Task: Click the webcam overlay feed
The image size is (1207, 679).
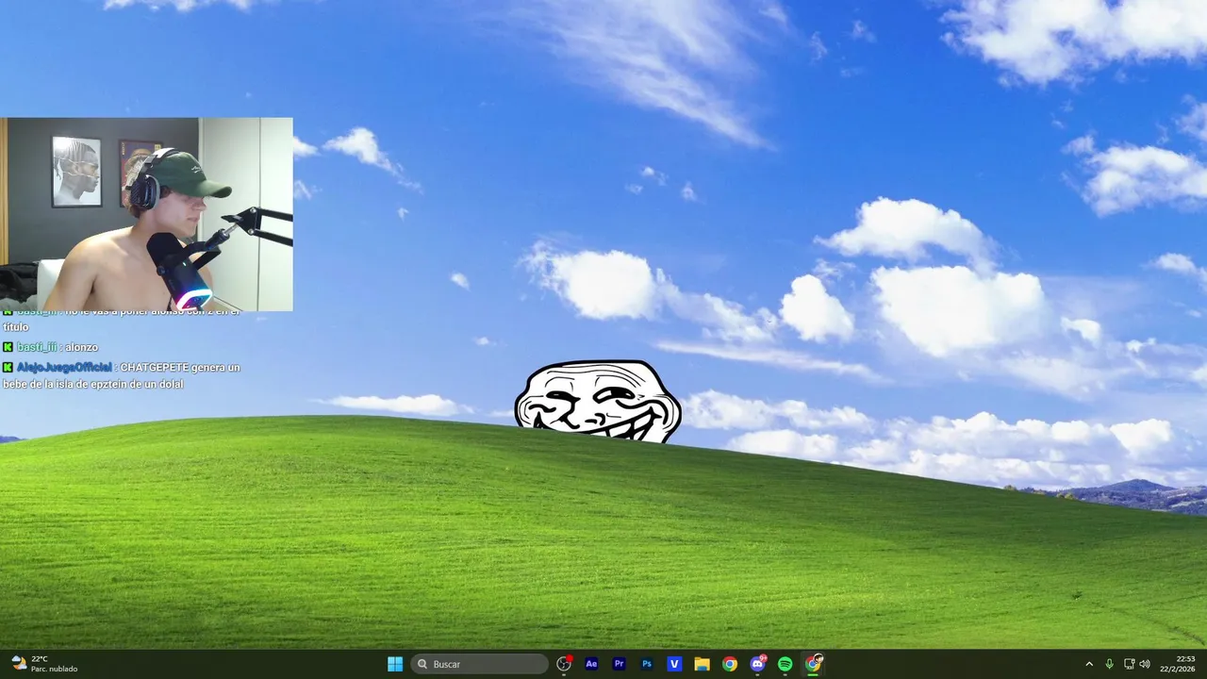Action: (x=146, y=214)
